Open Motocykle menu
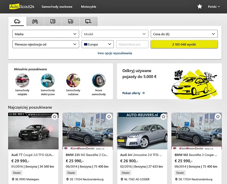The height and width of the screenshot is (184, 227). pos(88,7)
